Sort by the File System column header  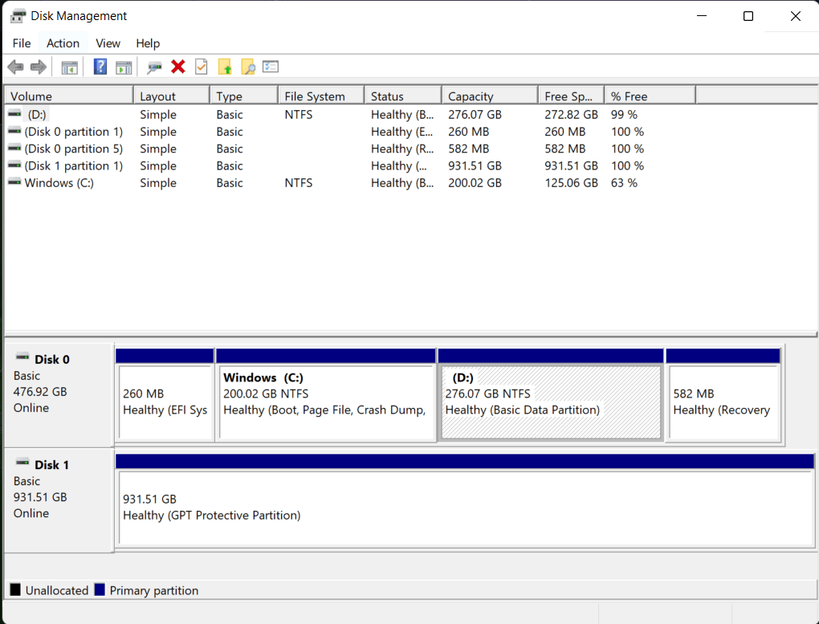(321, 96)
